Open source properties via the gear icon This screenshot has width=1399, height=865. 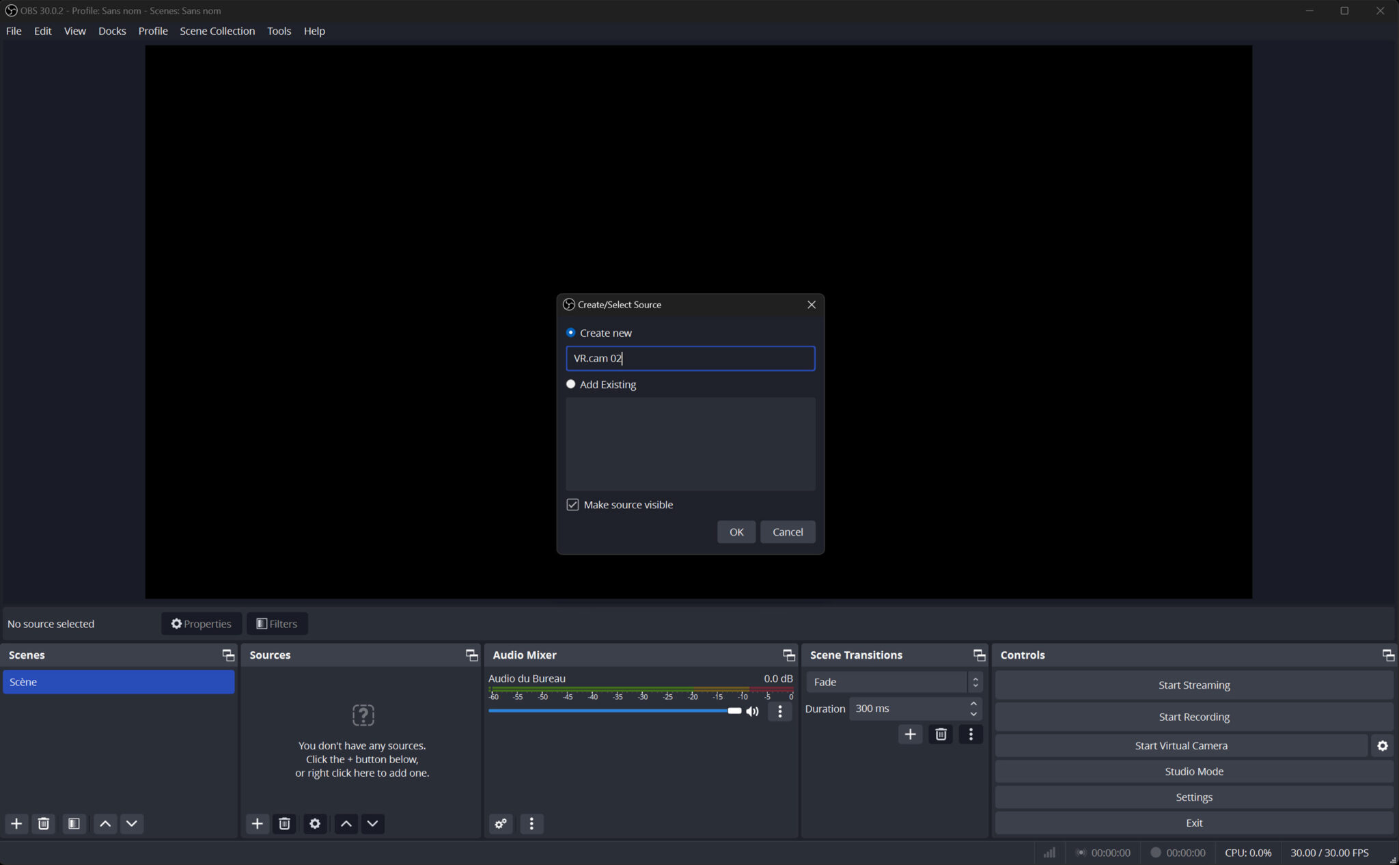pos(314,823)
